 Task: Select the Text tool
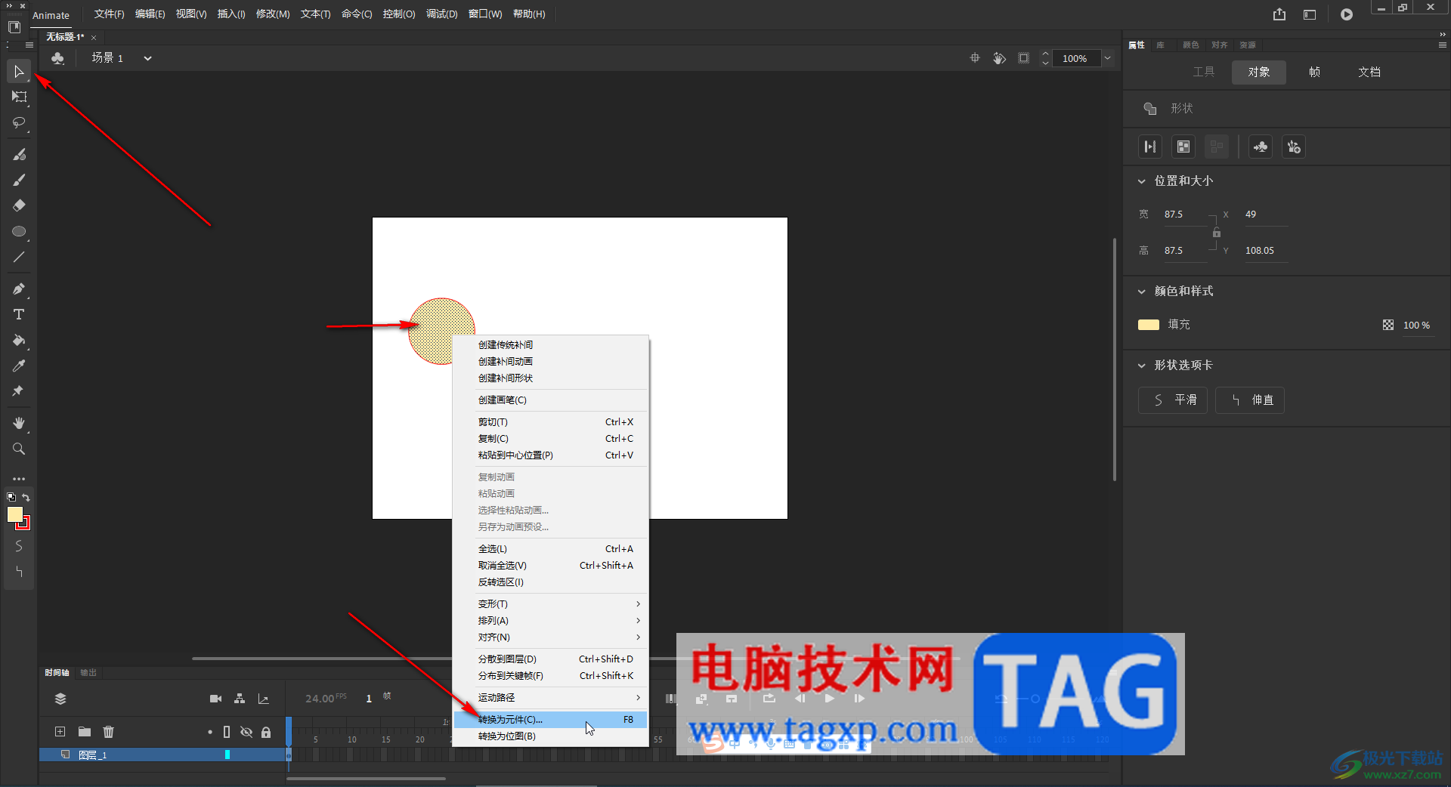(x=19, y=314)
